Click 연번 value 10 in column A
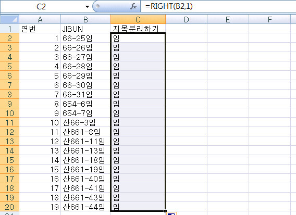The image size is (296, 215). pos(40,122)
